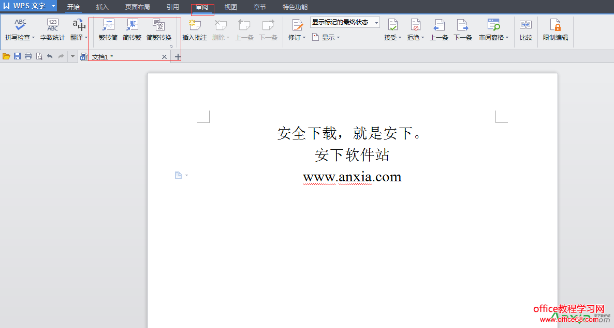
Task: Open the 审阅窗格 review pane
Action: click(x=493, y=25)
